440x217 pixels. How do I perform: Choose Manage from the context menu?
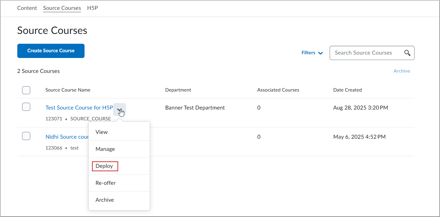pyautogui.click(x=119, y=149)
